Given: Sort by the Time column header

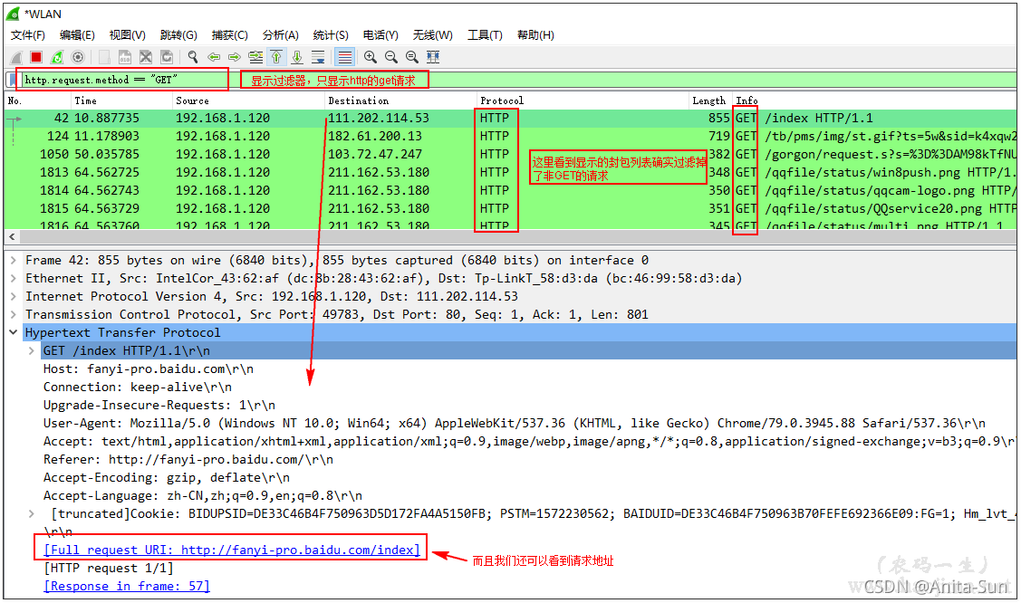Looking at the screenshot, I should click(121, 100).
